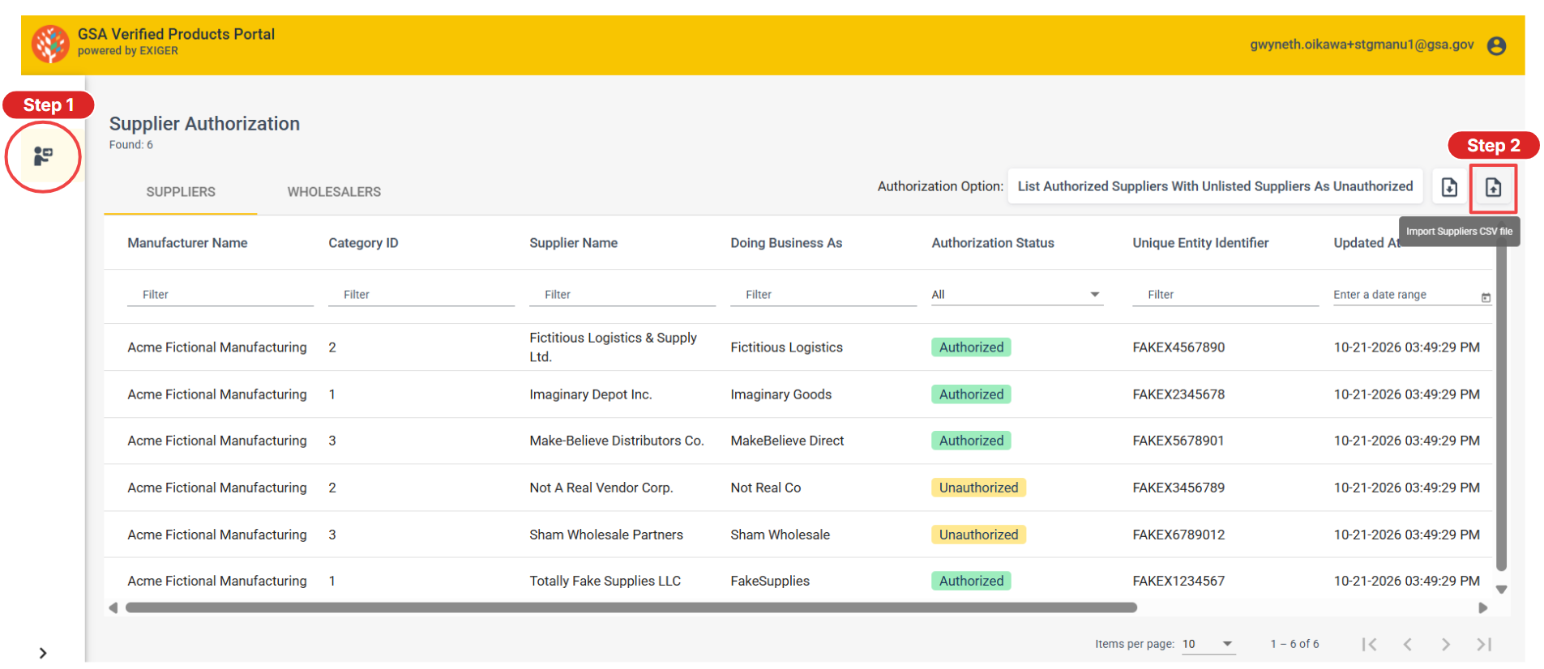Select the Imaginary Depot Inc. supplier cell
The image size is (1544, 669).
(590, 394)
